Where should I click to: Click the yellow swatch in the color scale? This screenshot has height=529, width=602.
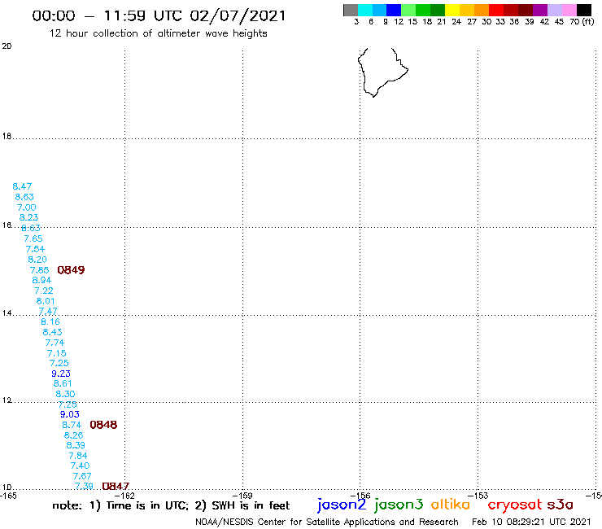click(452, 10)
